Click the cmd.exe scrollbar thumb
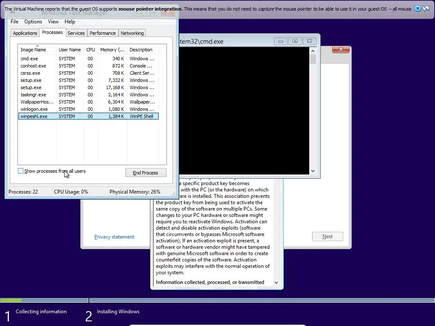435x326 pixels. (x=313, y=59)
